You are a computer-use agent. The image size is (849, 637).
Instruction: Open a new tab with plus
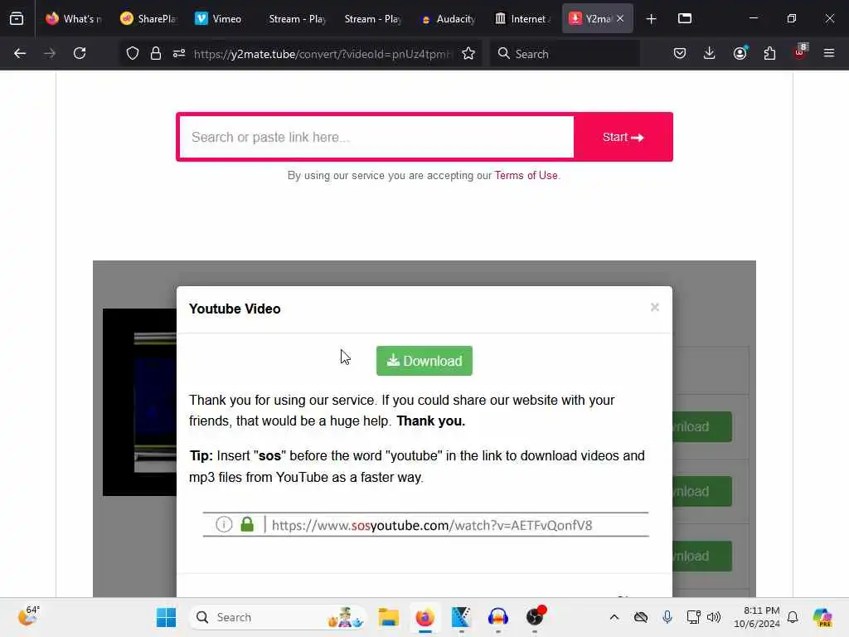point(652,19)
